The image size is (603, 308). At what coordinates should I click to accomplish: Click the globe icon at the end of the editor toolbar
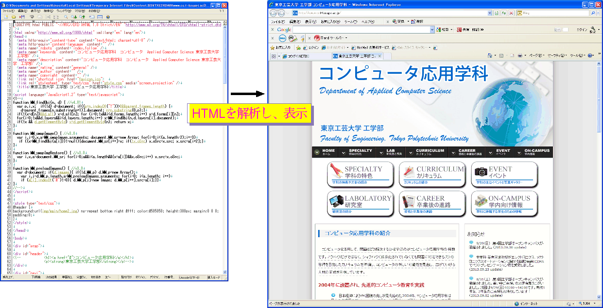pyautogui.click(x=108, y=17)
